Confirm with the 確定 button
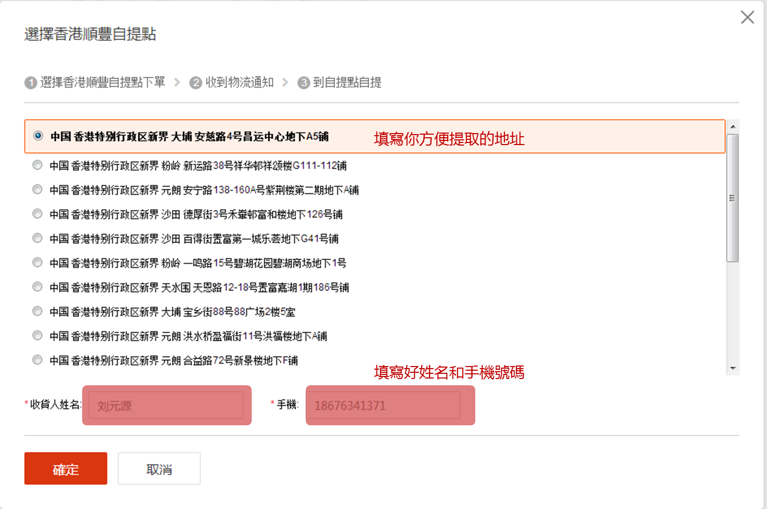Image resolution: width=767 pixels, height=509 pixels. (x=66, y=468)
